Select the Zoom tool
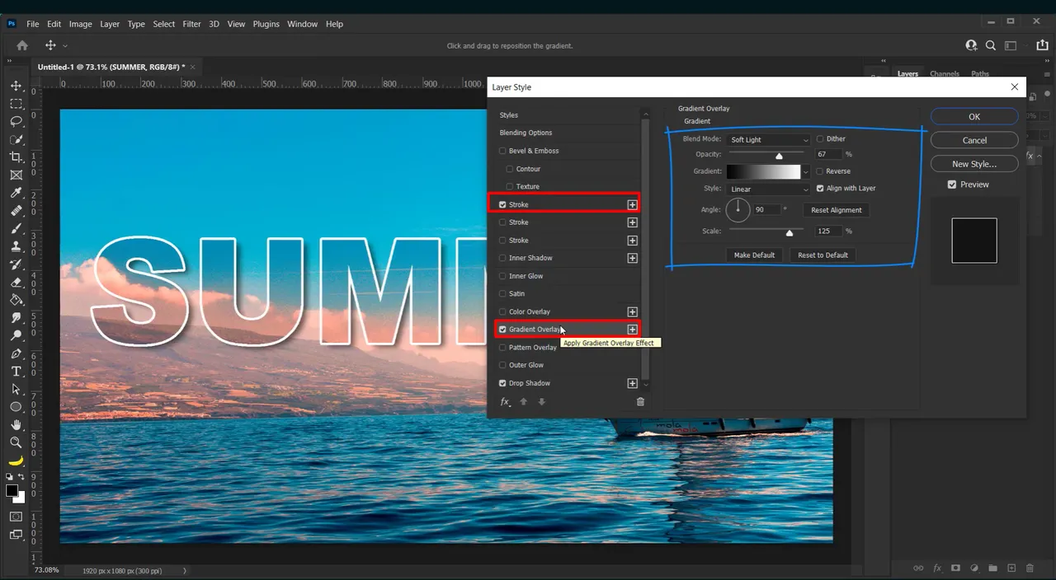Screen dimensions: 1056x580 [16, 442]
